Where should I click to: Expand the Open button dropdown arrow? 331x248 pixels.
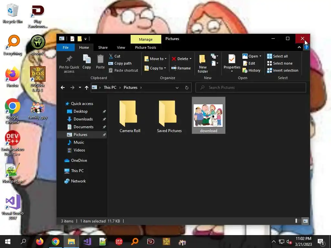[260, 56]
